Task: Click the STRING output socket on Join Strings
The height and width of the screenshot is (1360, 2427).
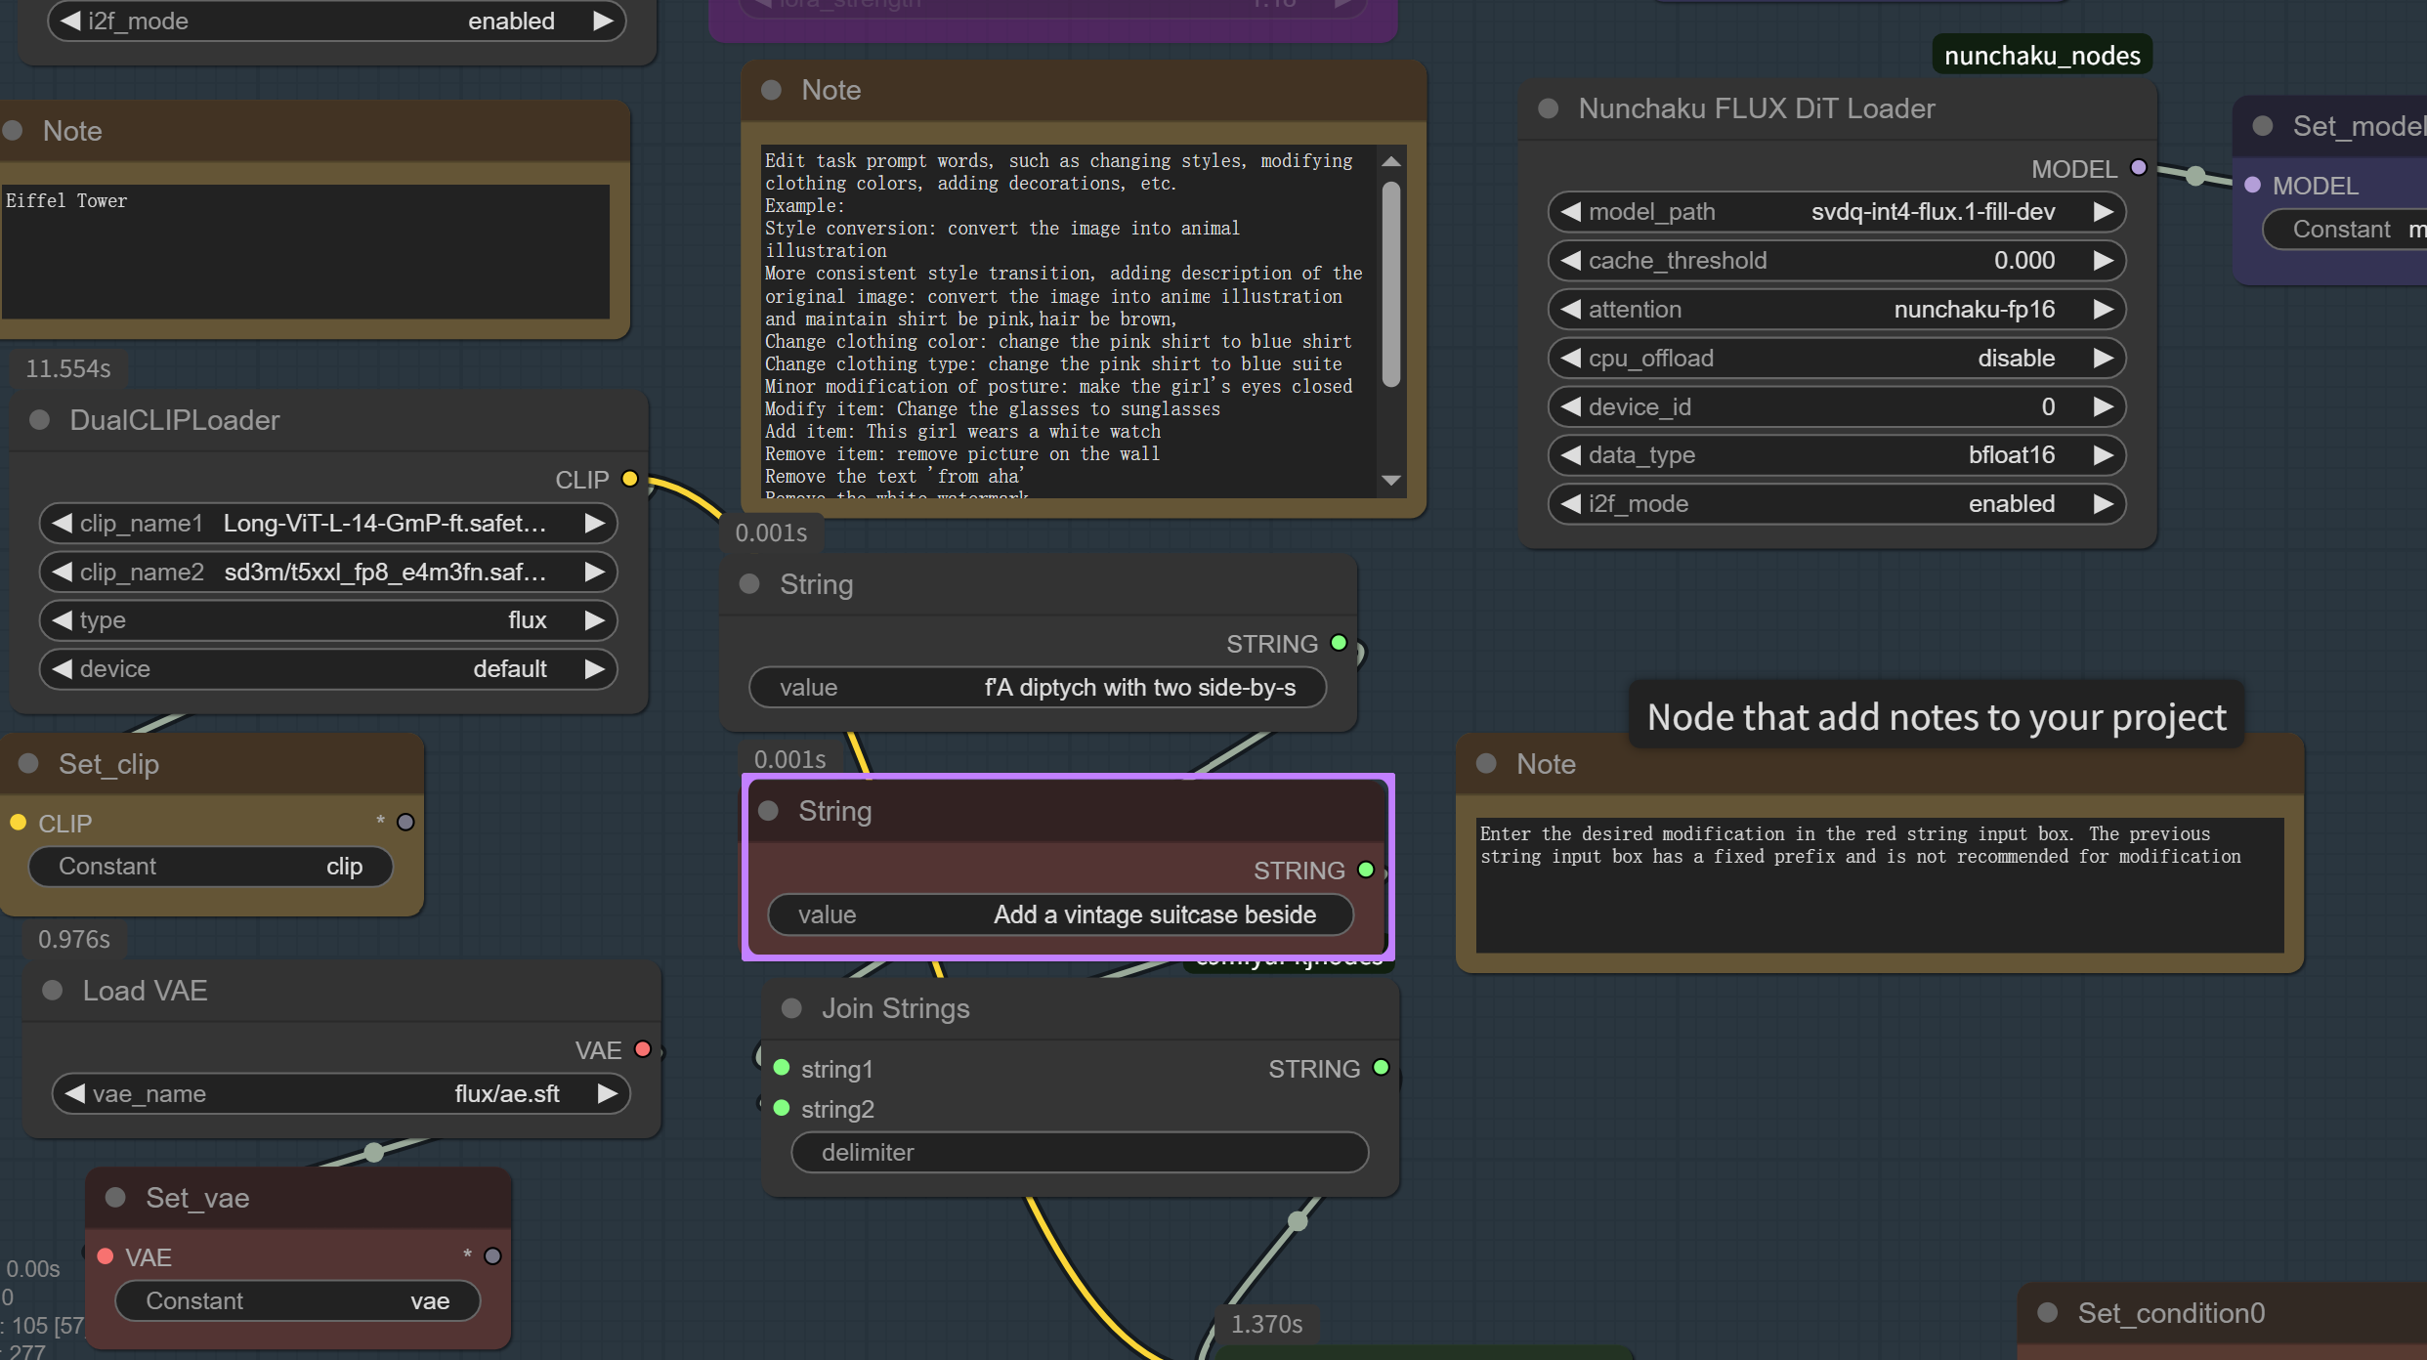Action: (x=1381, y=1068)
